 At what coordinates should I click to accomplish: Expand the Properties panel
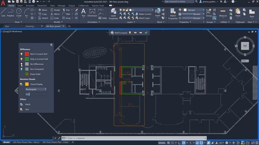pyautogui.click(x=185, y=22)
